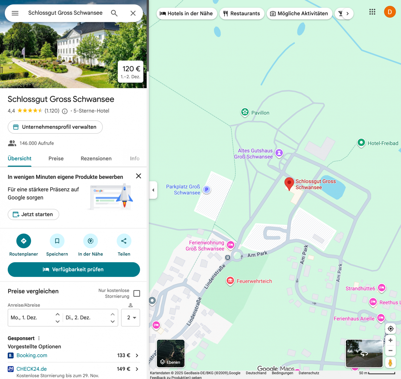Screen dimensions: 401x379
Task: Open the hamburger main menu
Action: [x=15, y=13]
